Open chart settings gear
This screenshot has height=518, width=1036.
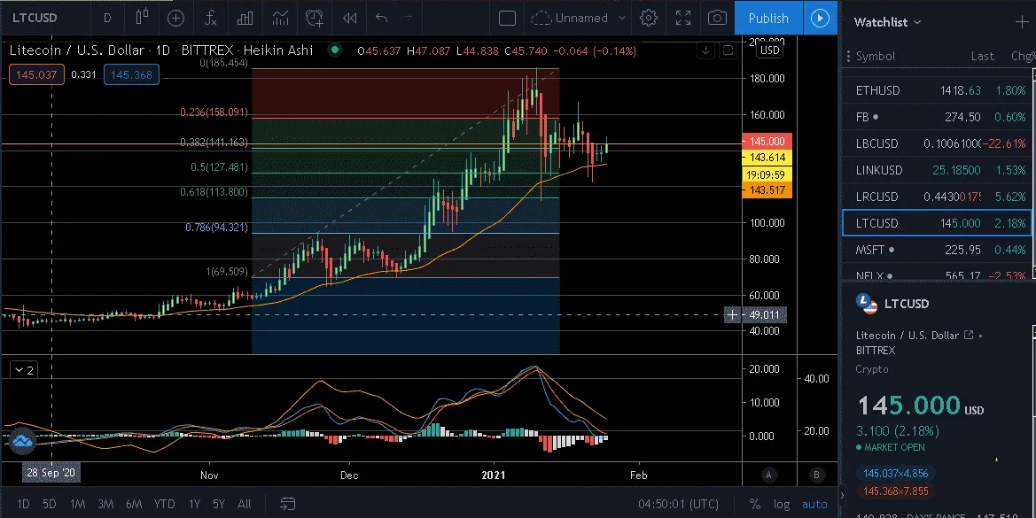coord(649,18)
